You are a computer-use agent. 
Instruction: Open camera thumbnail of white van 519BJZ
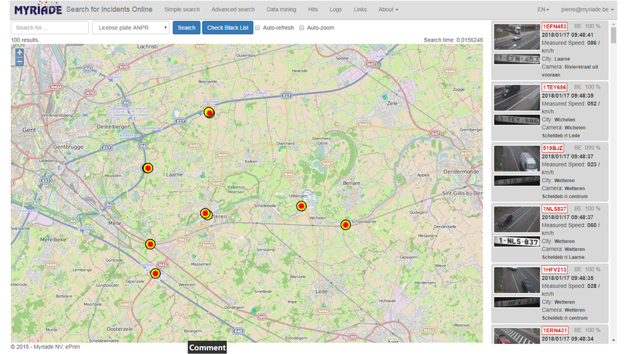click(x=517, y=158)
